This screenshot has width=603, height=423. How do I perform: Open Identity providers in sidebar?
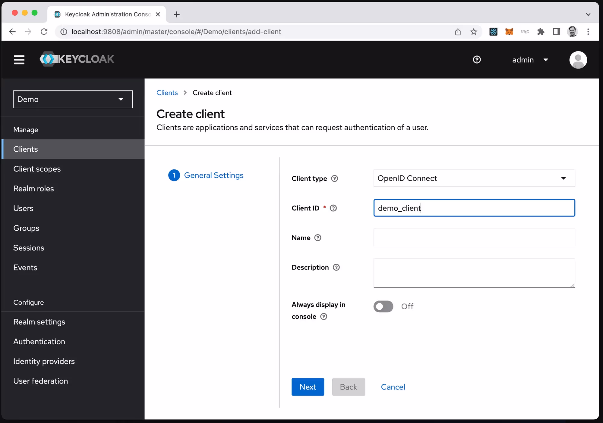(x=44, y=361)
